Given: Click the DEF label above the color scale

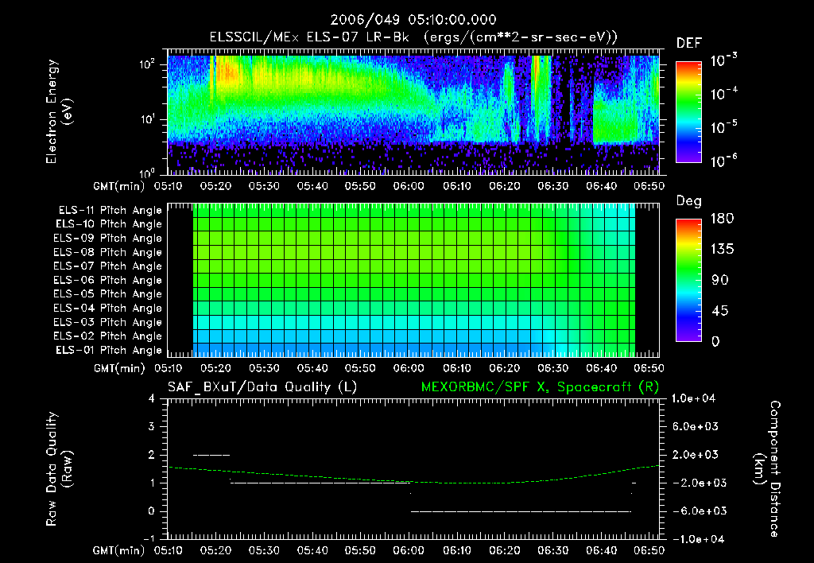Looking at the screenshot, I should pyautogui.click(x=689, y=43).
